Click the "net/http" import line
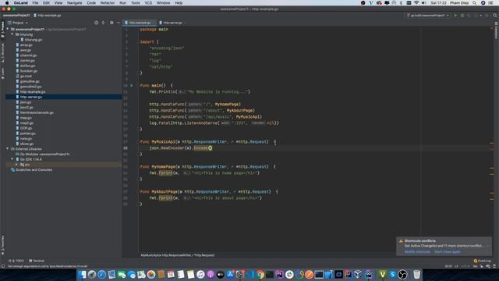 point(161,66)
